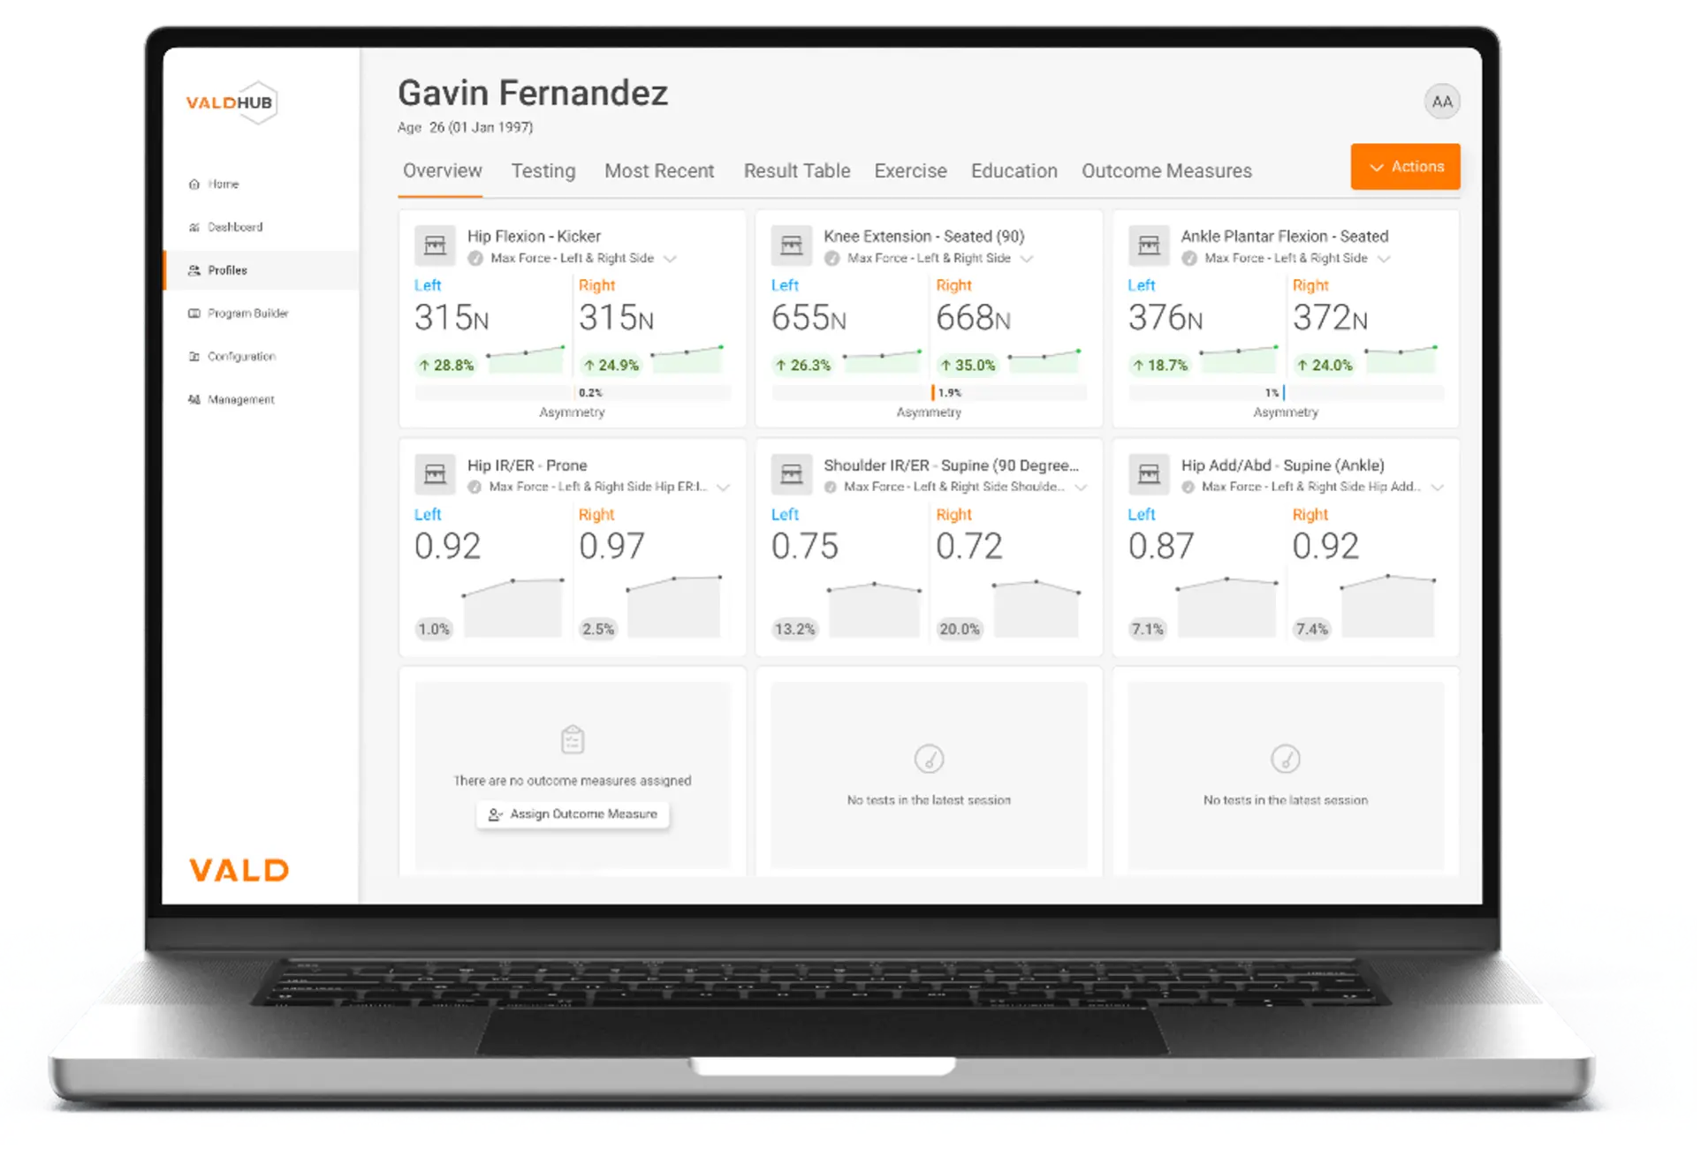Click the AA profile avatar icon

(1440, 102)
